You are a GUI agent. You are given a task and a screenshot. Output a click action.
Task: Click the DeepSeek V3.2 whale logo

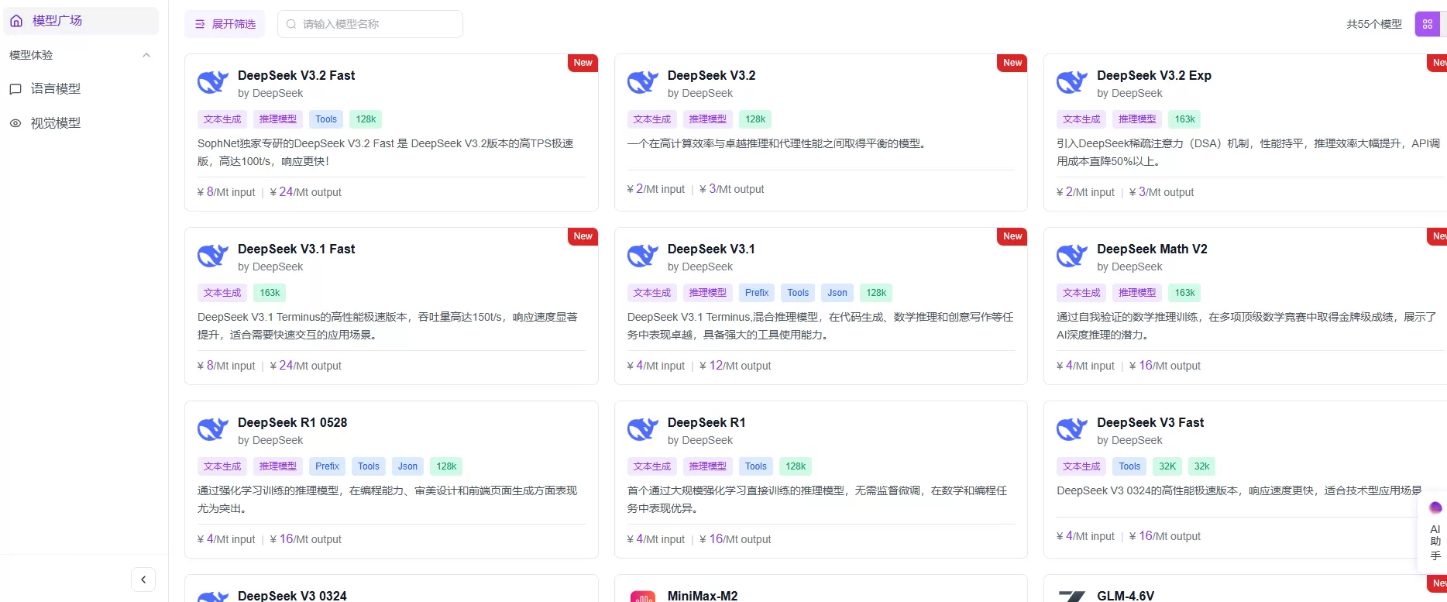tap(643, 82)
